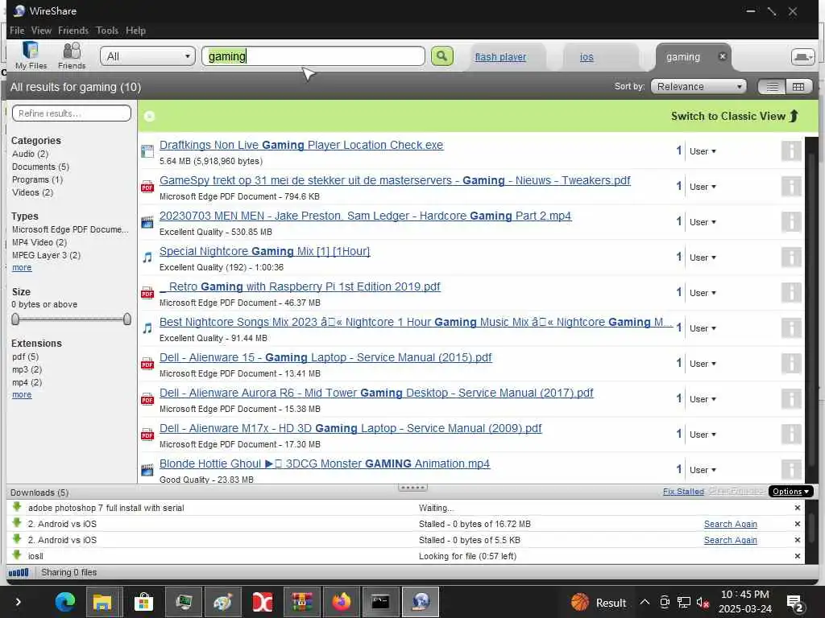Open the downloads Options menu
Image resolution: width=825 pixels, height=618 pixels.
tap(791, 492)
